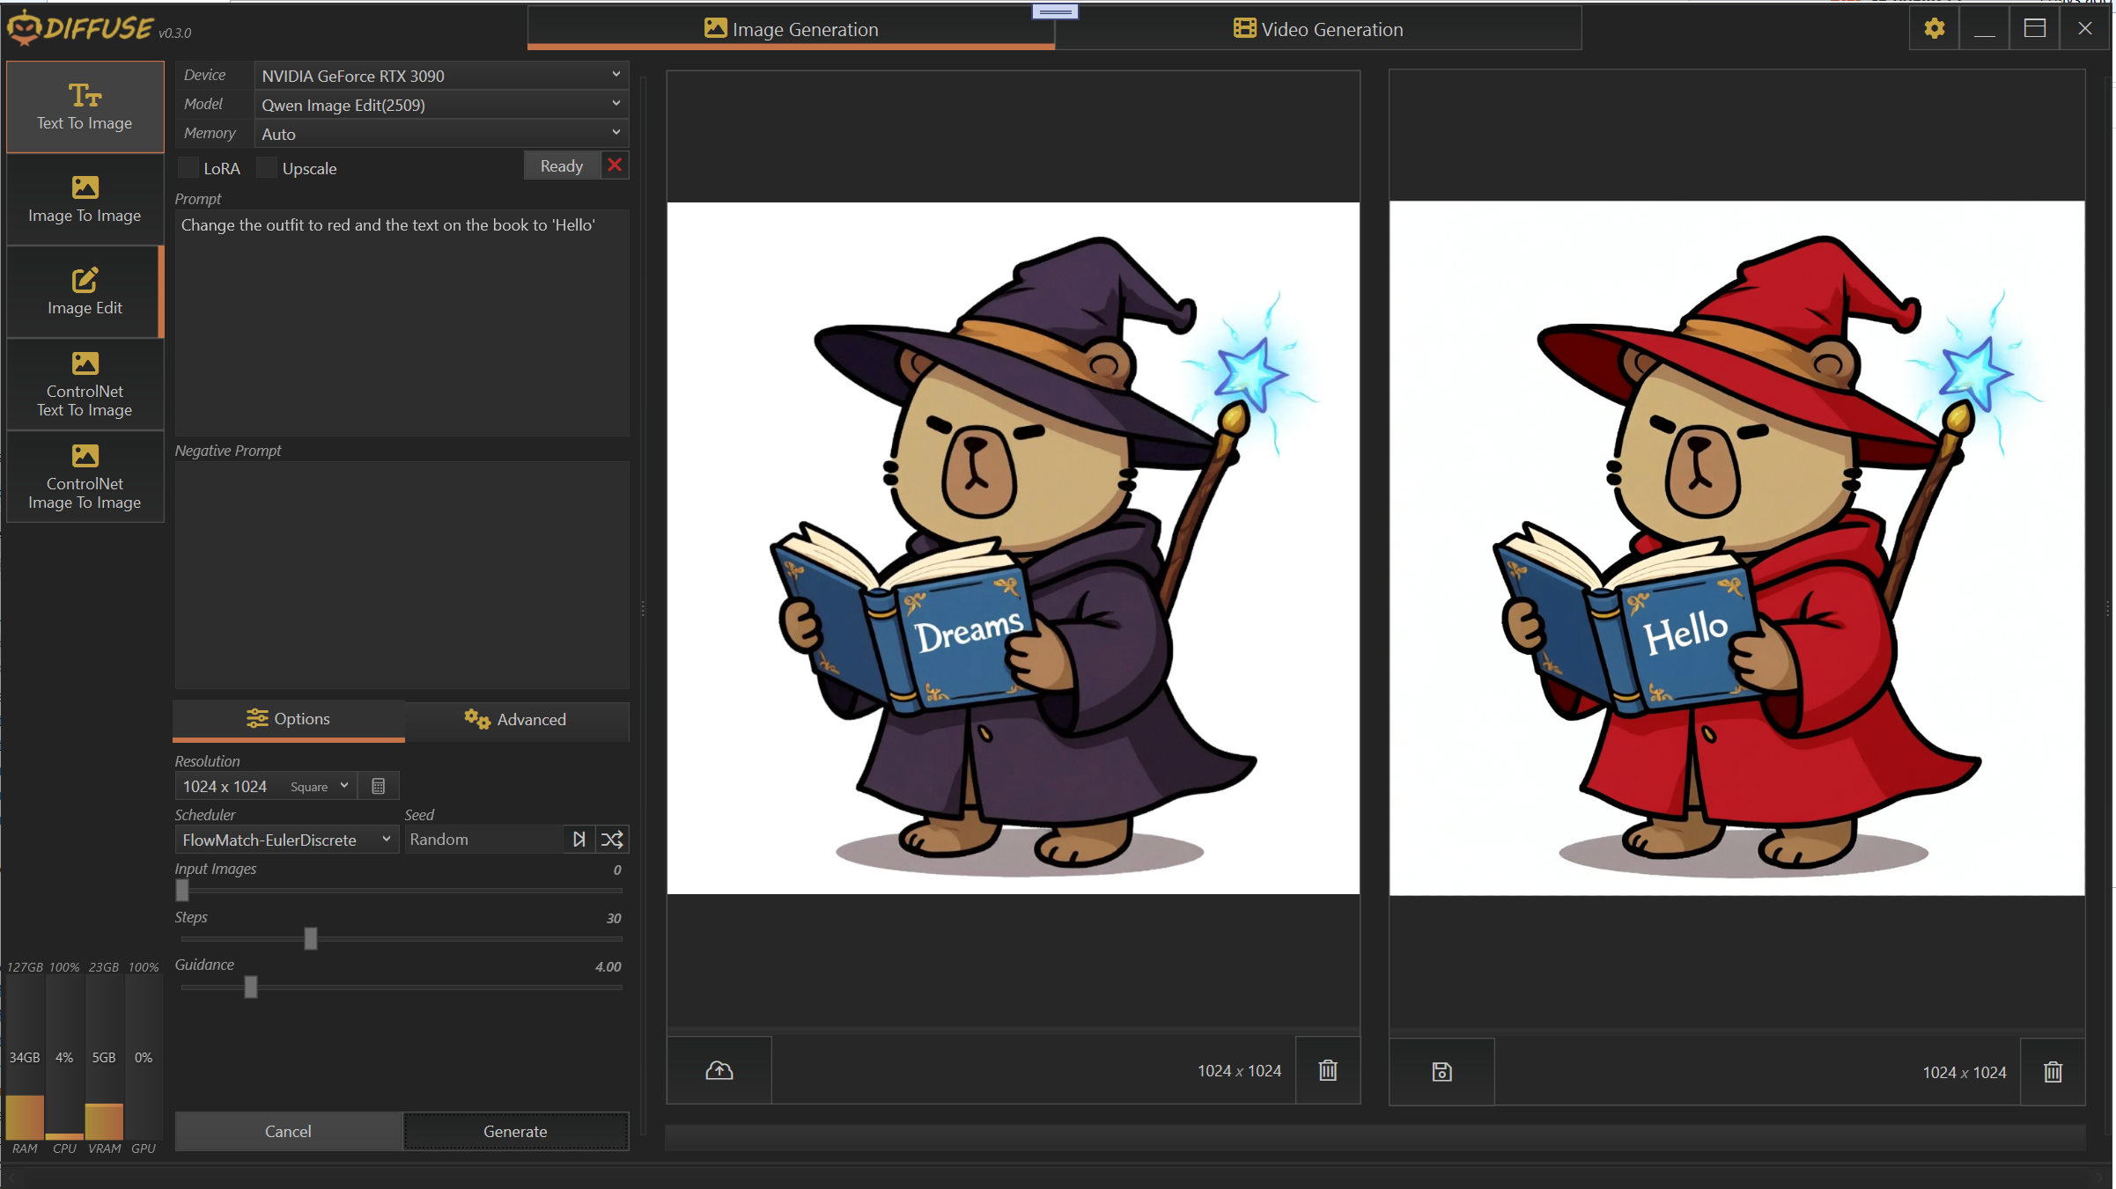2116x1189 pixels.
Task: Click the upload image cloud icon
Action: tap(719, 1070)
